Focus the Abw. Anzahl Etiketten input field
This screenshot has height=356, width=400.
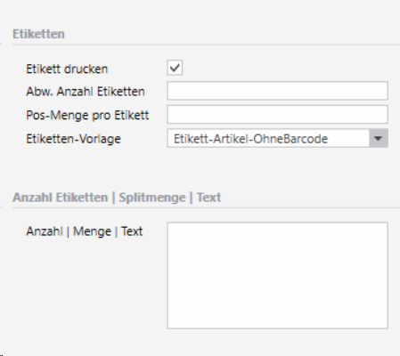tap(277, 91)
